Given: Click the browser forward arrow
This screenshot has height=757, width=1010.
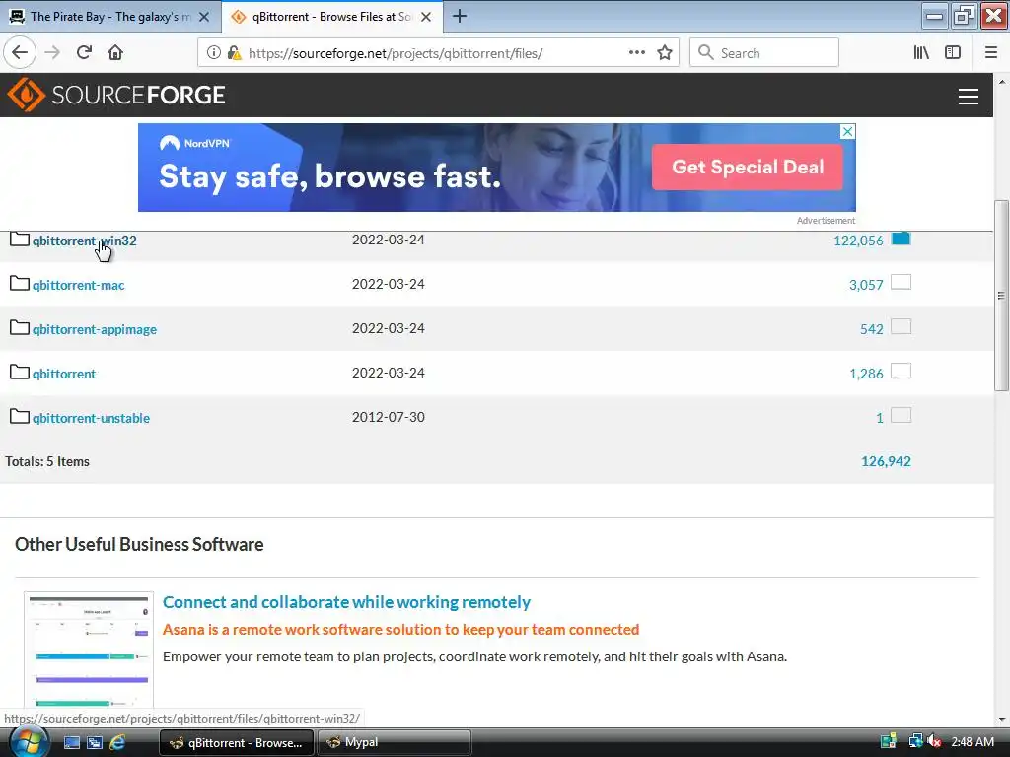Looking at the screenshot, I should coord(53,53).
